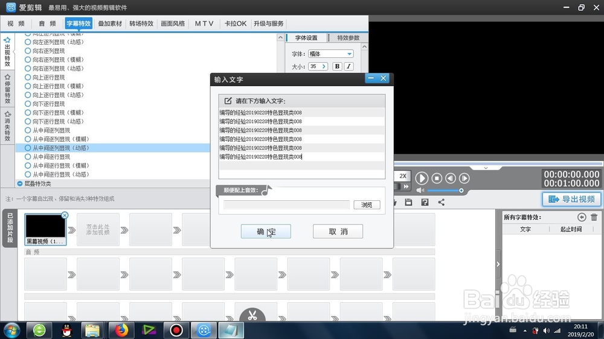Click the 导出视频 export button
The width and height of the screenshot is (604, 339).
[x=571, y=199]
